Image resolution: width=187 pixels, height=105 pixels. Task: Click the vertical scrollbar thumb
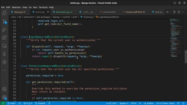[x=186, y=57]
